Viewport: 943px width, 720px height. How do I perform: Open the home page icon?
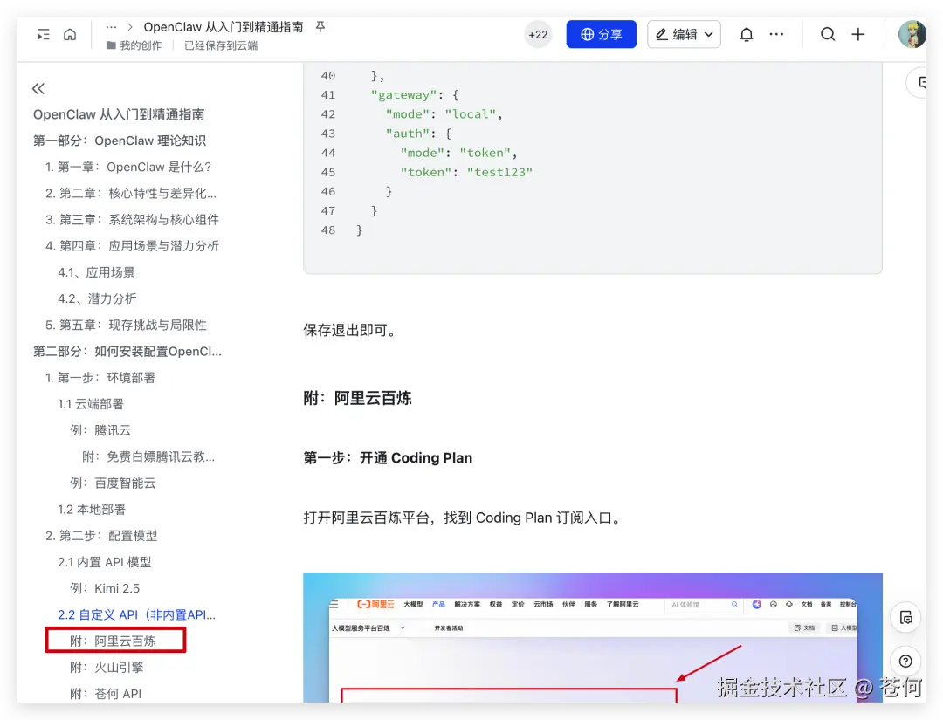click(70, 34)
